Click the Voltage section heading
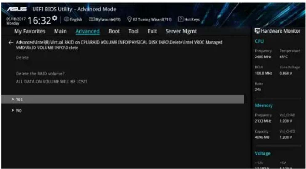306x169 pixels. [263, 153]
